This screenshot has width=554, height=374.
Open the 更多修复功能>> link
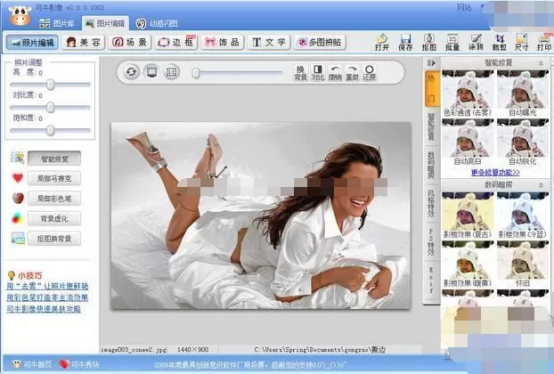pos(495,173)
